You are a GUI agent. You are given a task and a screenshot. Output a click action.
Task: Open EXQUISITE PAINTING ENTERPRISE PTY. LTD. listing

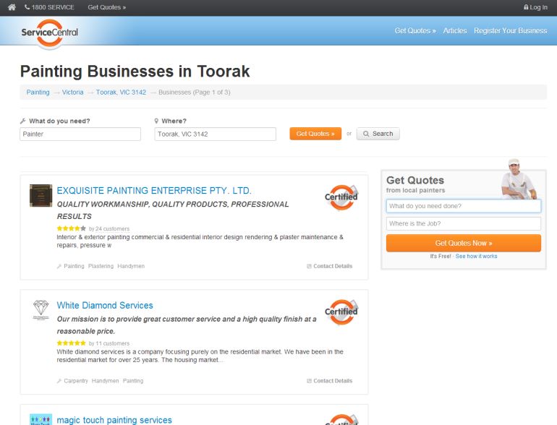[154, 191]
